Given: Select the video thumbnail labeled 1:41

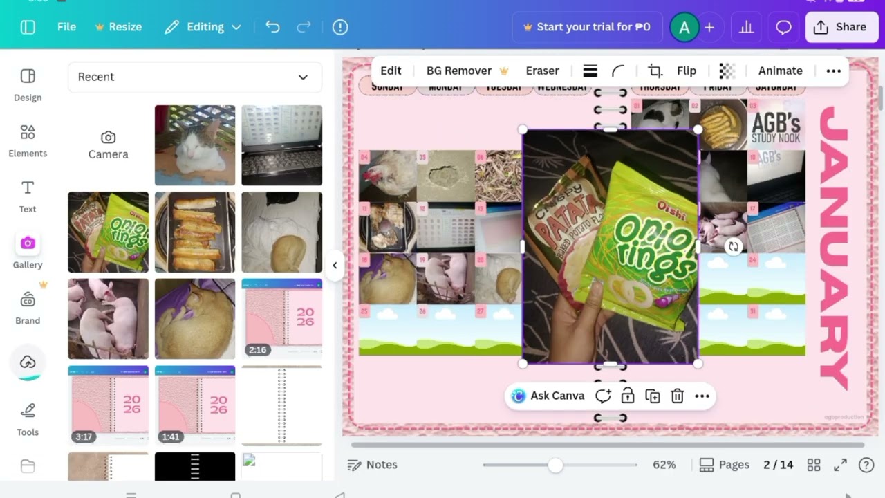Looking at the screenshot, I should pyautogui.click(x=195, y=405).
